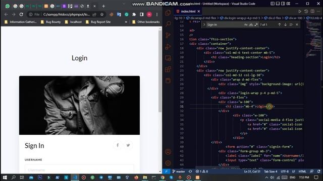Viewport: 323px width, 181px height.
Task: Open the Remote Explorer view in VS Code
Action: tap(168, 58)
